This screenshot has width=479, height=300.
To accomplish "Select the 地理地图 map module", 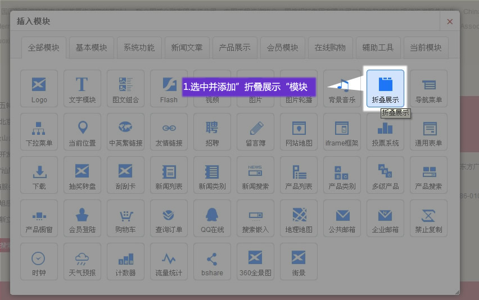I will point(299,219).
